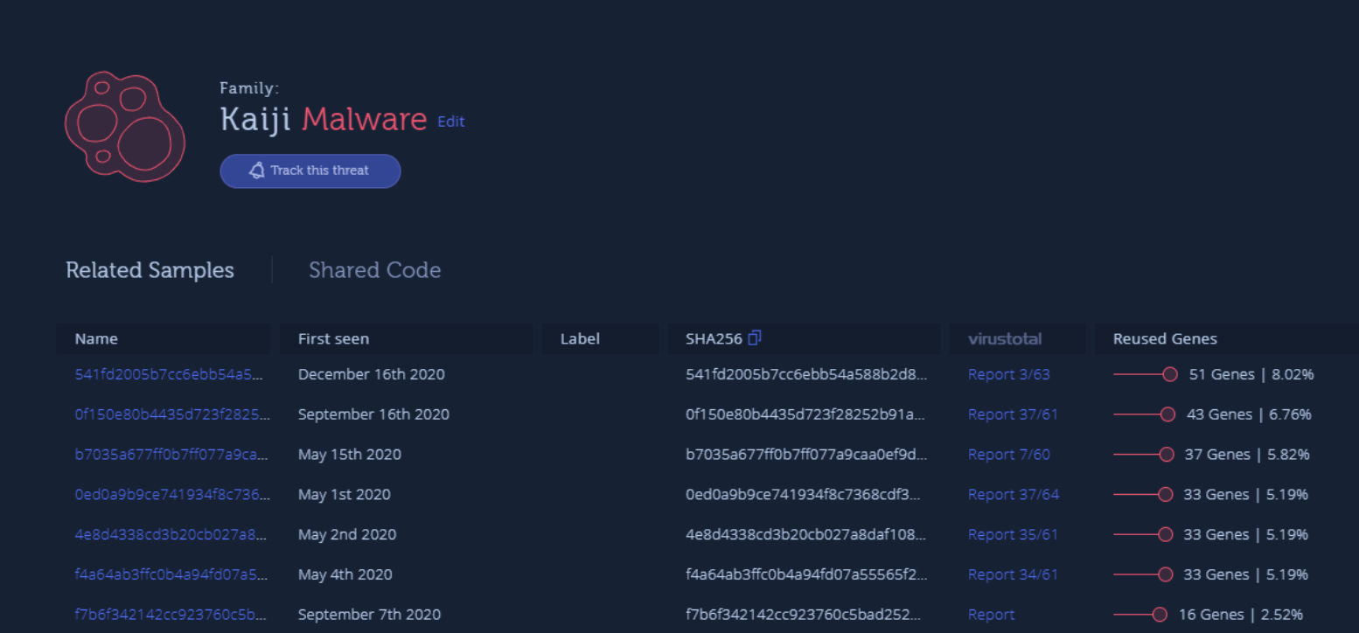This screenshot has width=1359, height=633.
Task: Click the 43 Genes reuse slider
Action: tap(1144, 414)
